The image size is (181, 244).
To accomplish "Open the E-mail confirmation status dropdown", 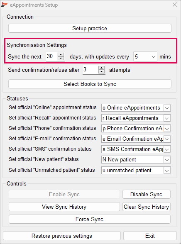I will click(x=167, y=139).
